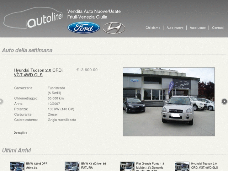
Task: Click the fuel value Diesel
Action: coord(52,115)
